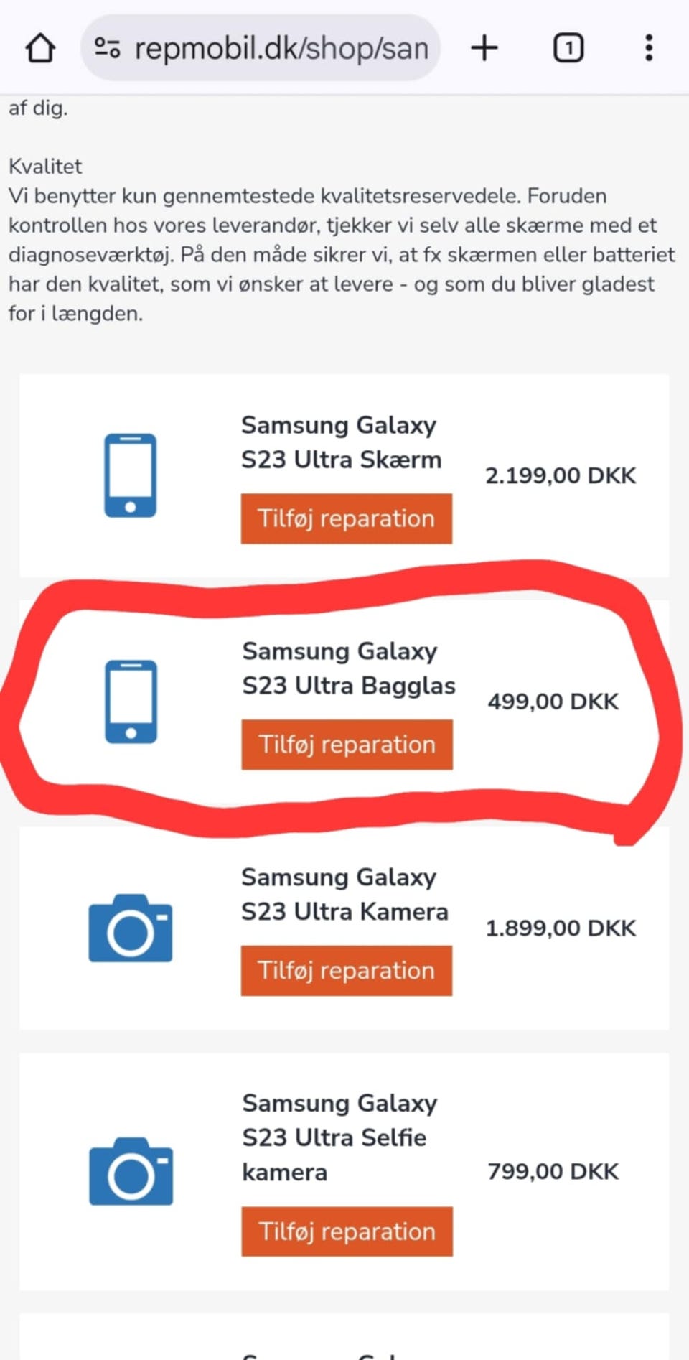Add the S23 Ultra Skærm repair
This screenshot has width=689, height=1360.
click(346, 518)
